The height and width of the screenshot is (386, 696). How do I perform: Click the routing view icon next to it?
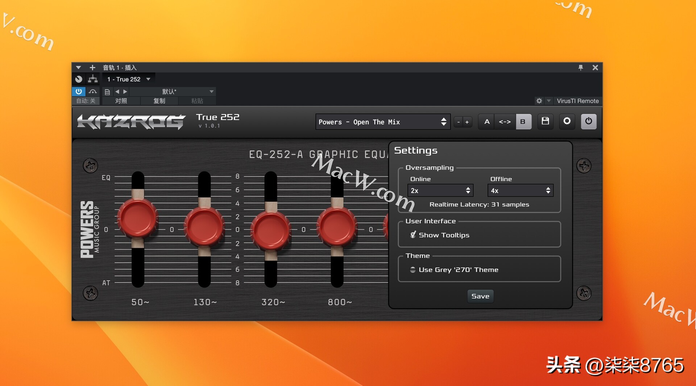[92, 79]
